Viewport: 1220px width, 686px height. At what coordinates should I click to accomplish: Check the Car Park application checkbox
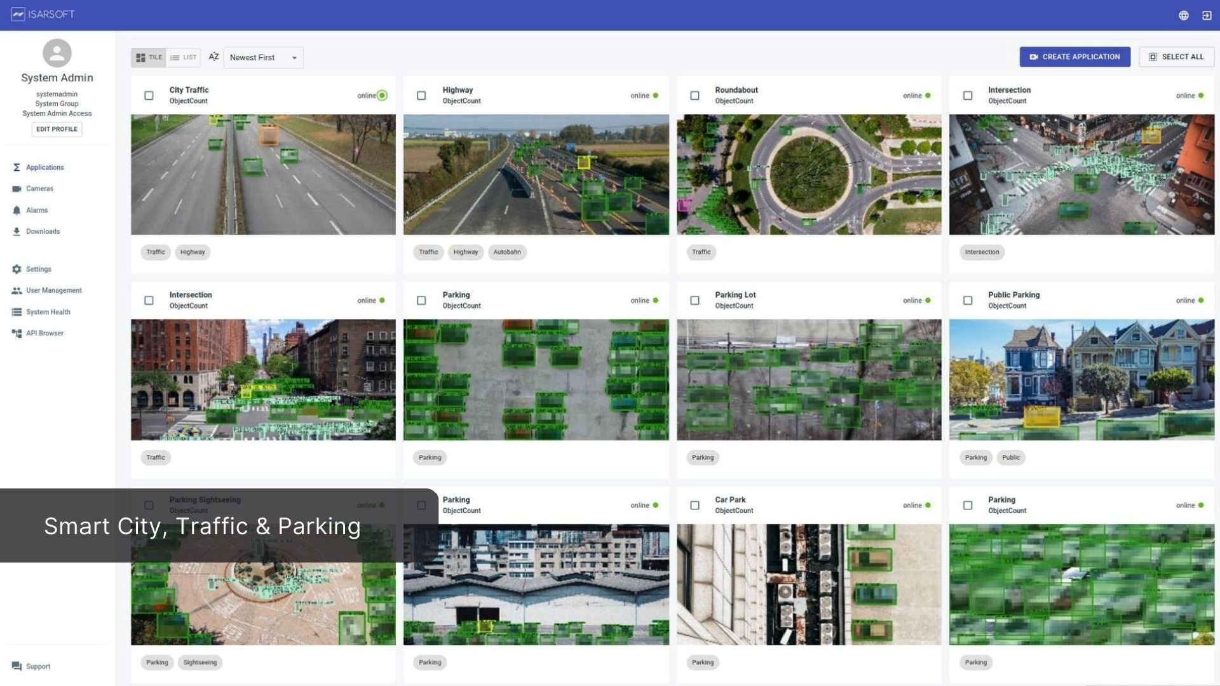(695, 506)
